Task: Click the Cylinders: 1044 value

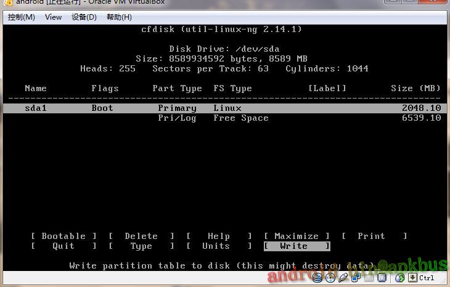Action: (x=327, y=69)
